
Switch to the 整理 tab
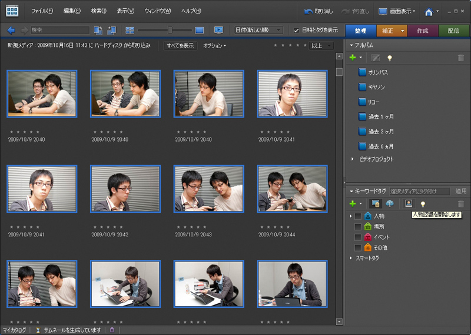[x=360, y=31]
